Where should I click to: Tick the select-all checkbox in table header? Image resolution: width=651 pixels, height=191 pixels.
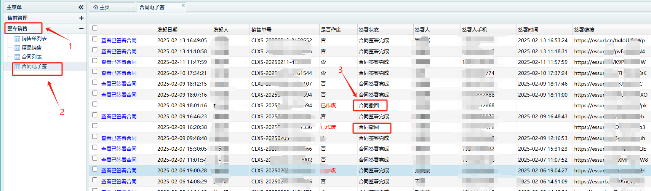tap(95, 28)
